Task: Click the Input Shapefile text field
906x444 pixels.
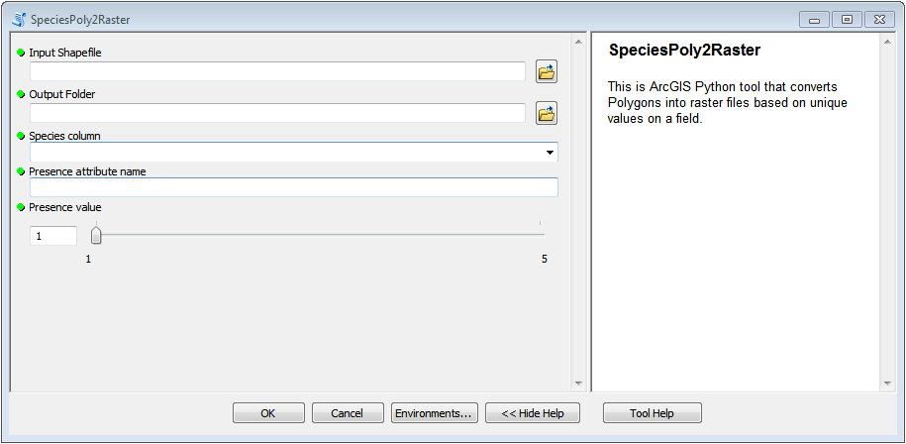Action: tap(277, 71)
